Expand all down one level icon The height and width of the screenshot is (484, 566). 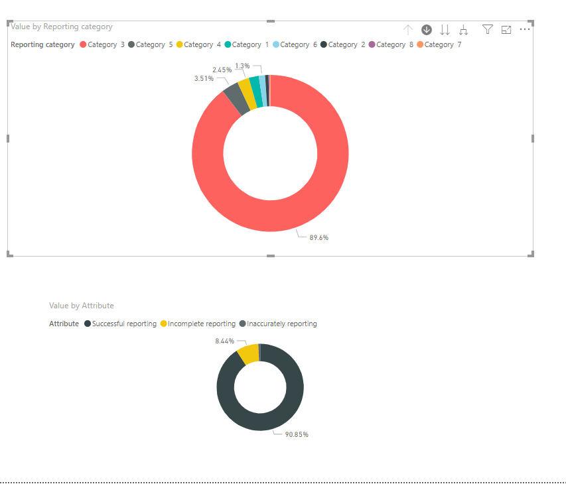click(464, 30)
